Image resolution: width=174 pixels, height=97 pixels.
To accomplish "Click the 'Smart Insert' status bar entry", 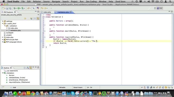I will 78,87.
